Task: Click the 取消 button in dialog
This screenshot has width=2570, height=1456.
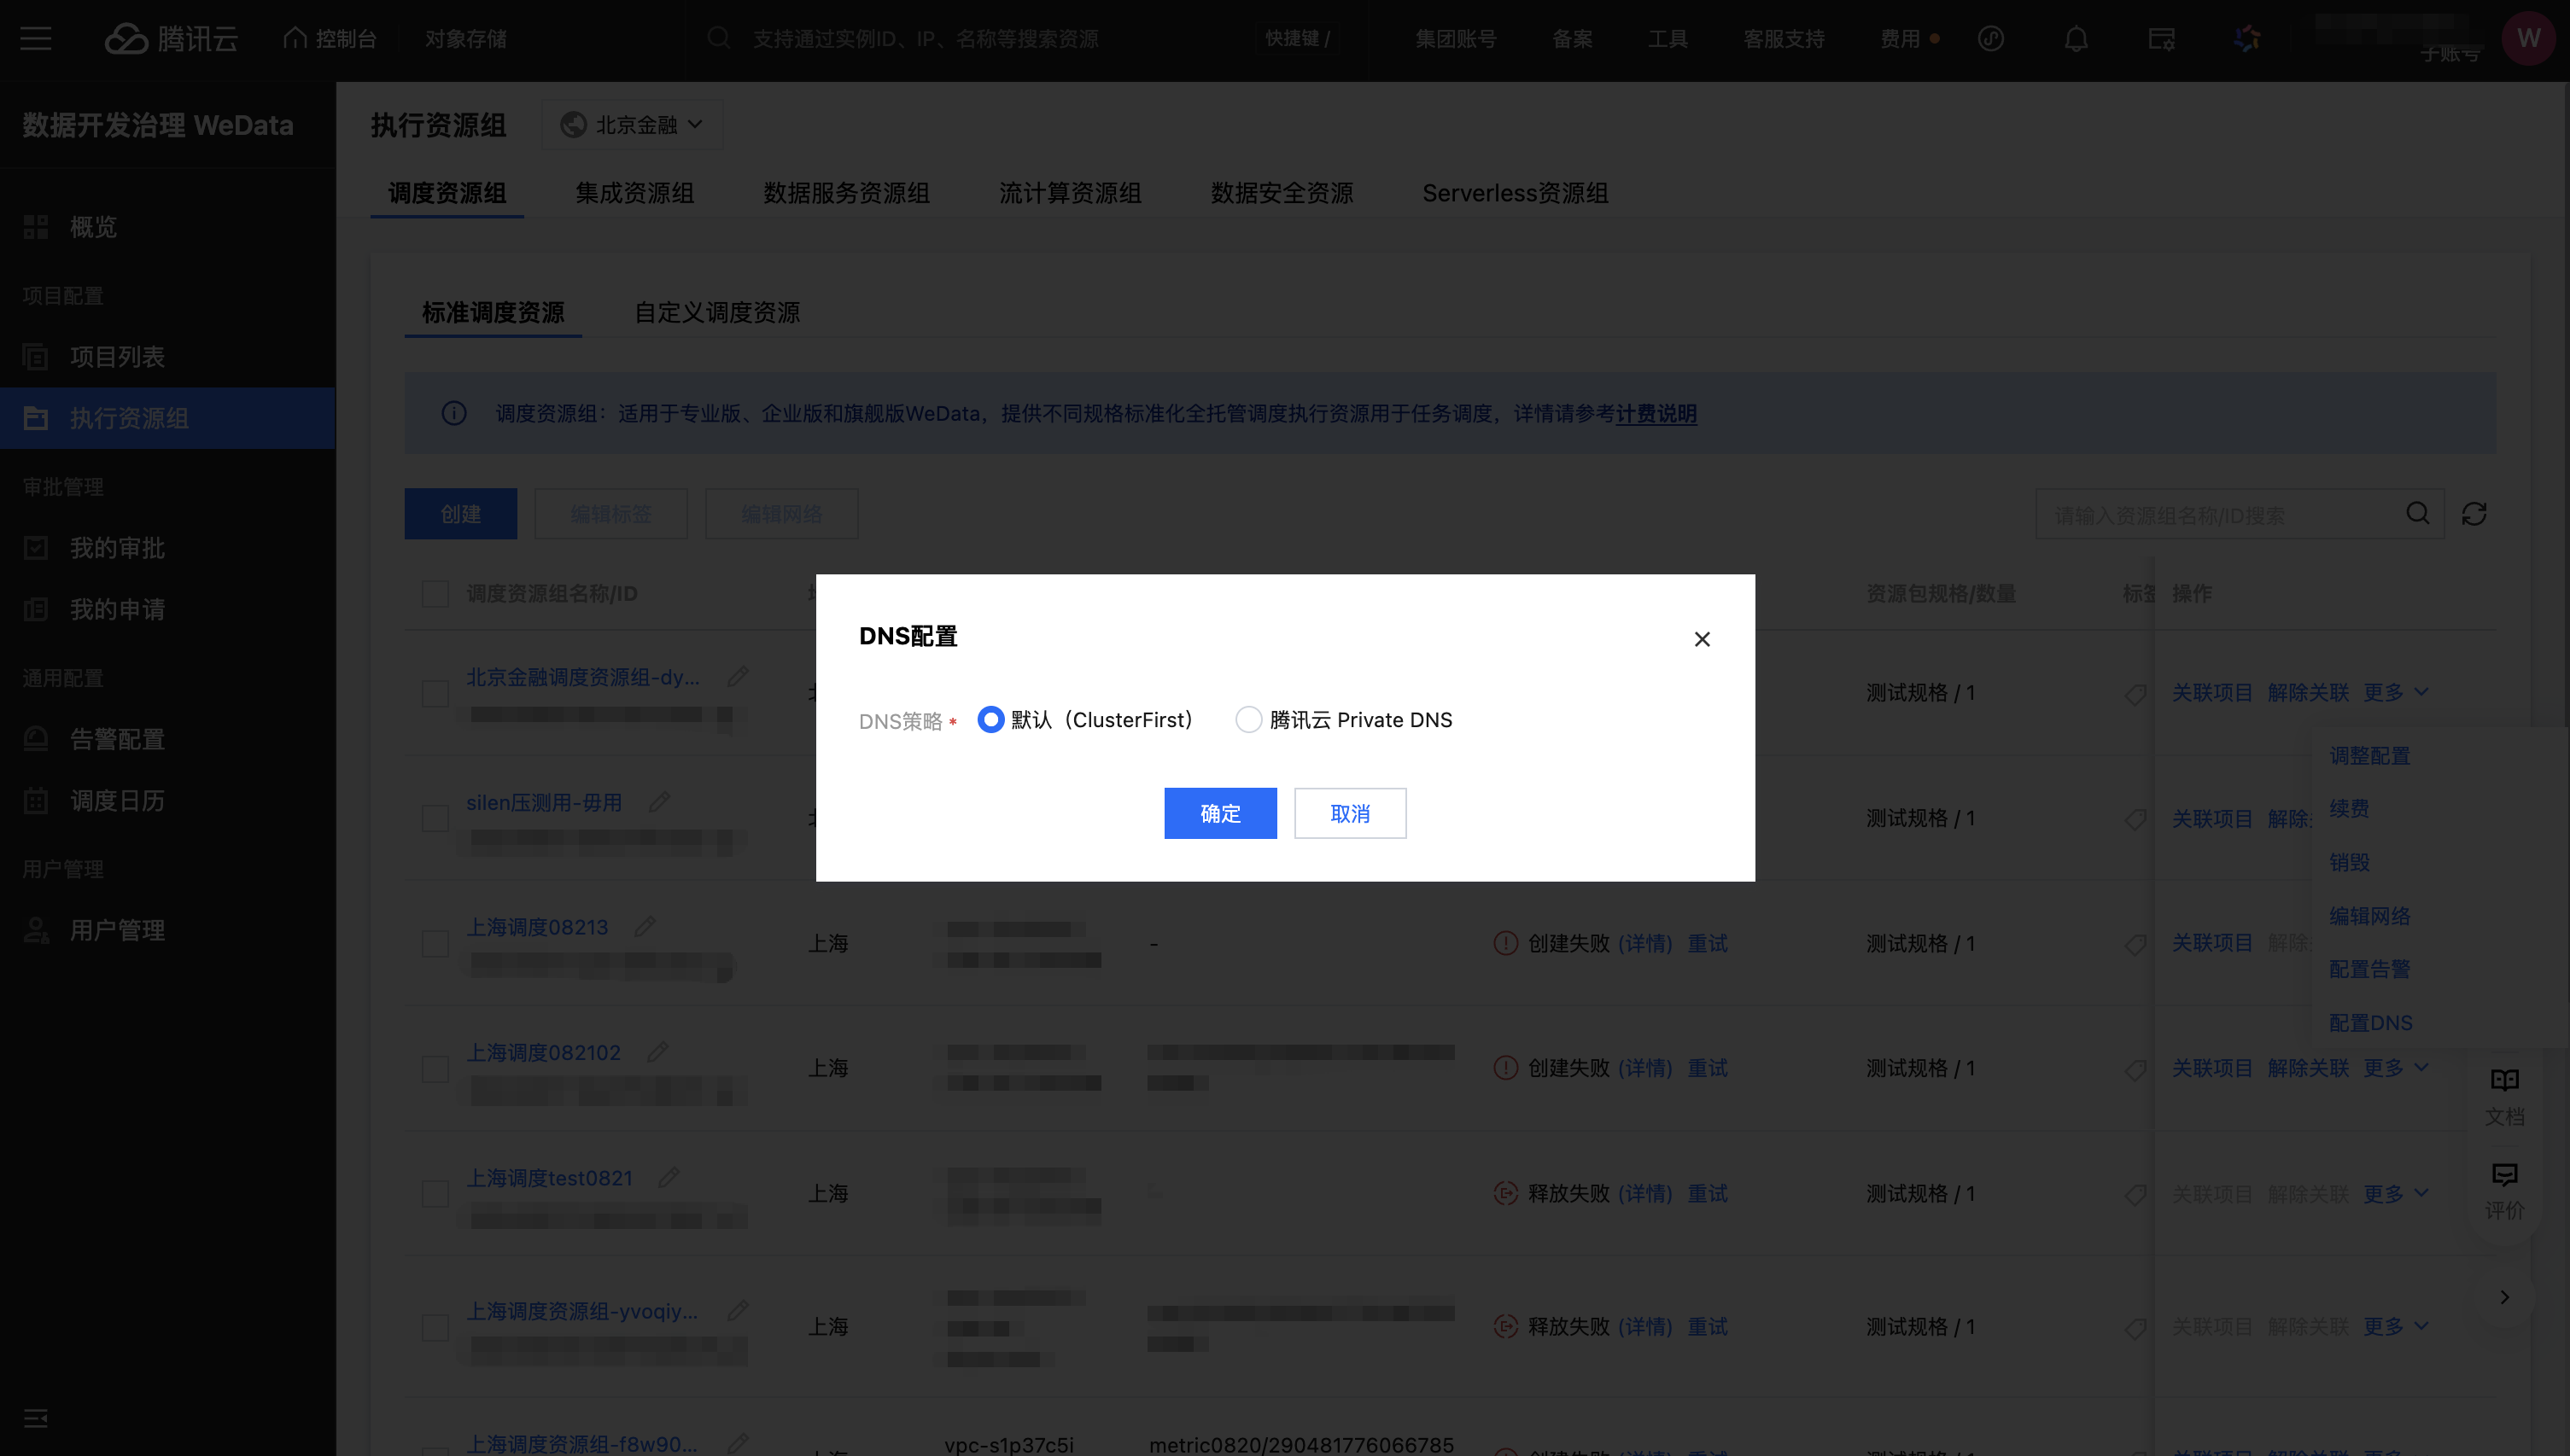Action: (1350, 813)
